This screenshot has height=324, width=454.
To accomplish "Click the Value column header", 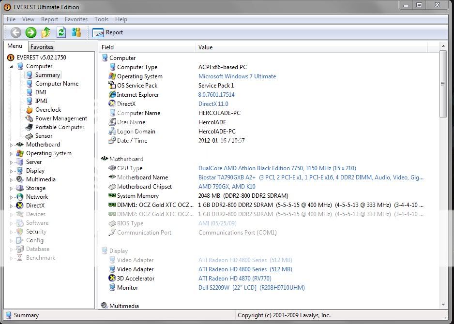I will pos(311,47).
